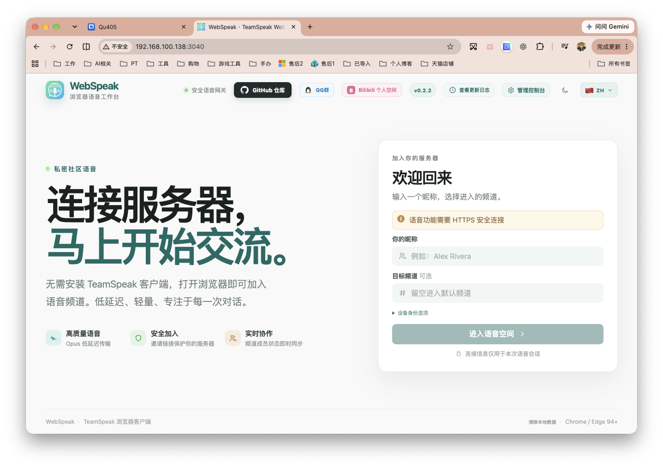Open the tab search chevron dropdown
The height and width of the screenshot is (468, 663).
[x=75, y=27]
